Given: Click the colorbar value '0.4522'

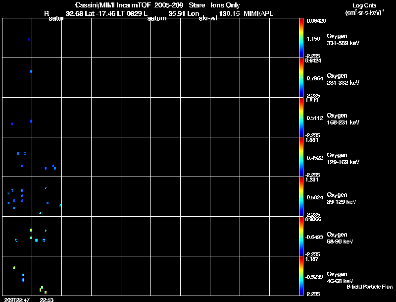Looking at the screenshot, I should [x=315, y=158].
